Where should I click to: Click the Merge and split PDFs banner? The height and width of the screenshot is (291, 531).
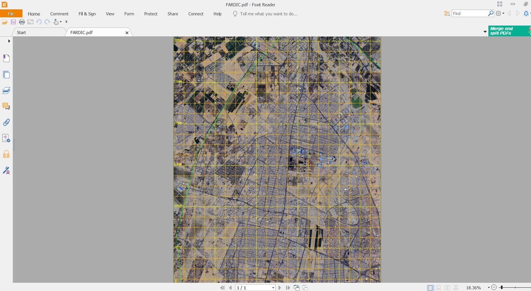coord(509,31)
